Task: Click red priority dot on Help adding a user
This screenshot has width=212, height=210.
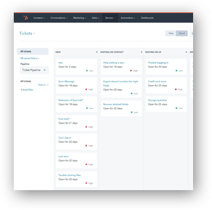Action: point(131,71)
